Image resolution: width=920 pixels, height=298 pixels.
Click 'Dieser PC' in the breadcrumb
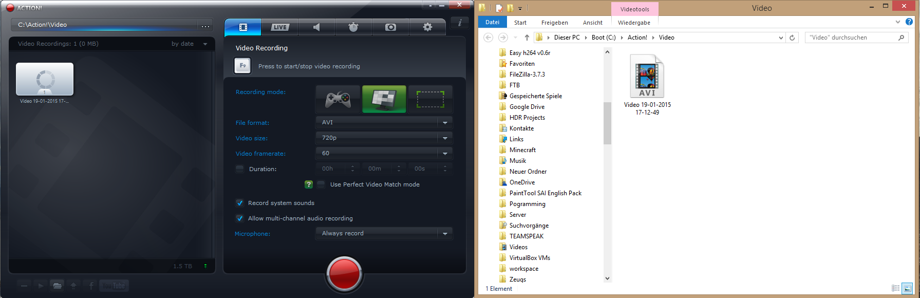567,38
